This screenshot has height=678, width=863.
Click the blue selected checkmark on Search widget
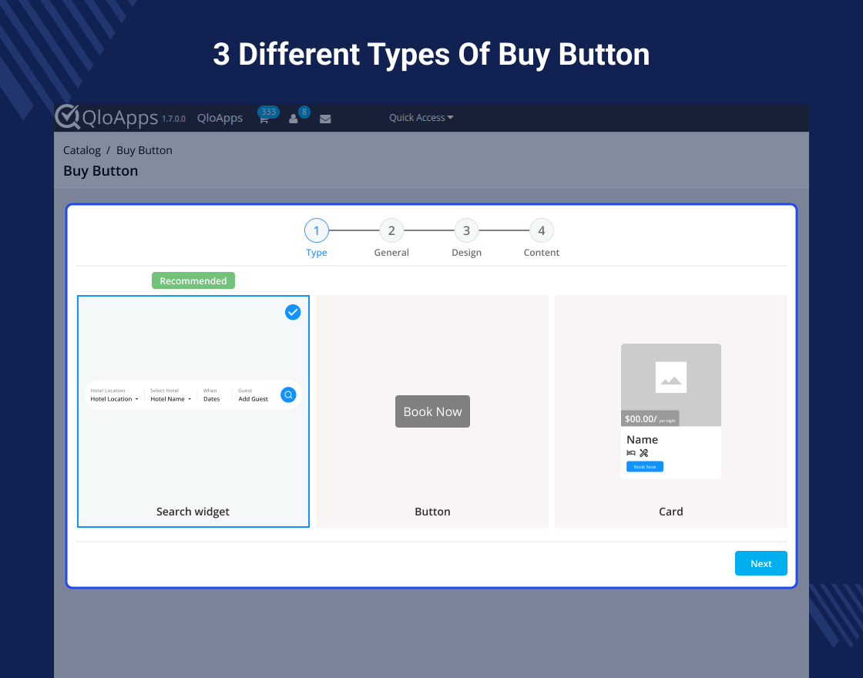pyautogui.click(x=293, y=312)
